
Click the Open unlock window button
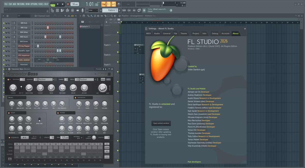[x=161, y=123]
